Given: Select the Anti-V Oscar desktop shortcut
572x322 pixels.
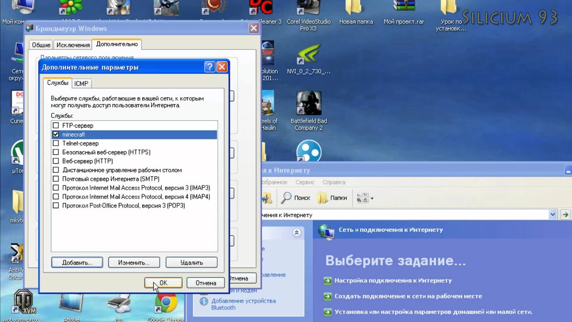Looking at the screenshot, I should tap(17, 262).
